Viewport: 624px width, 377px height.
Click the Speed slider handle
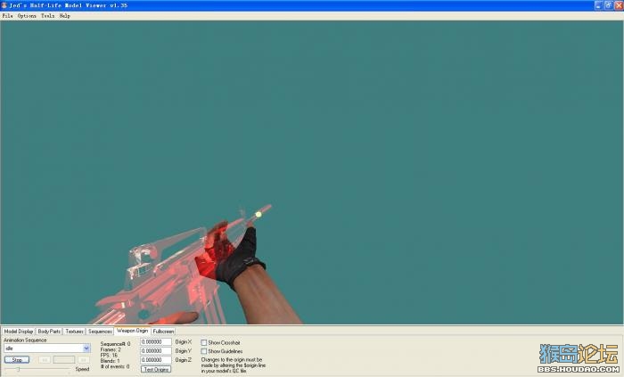click(x=19, y=369)
